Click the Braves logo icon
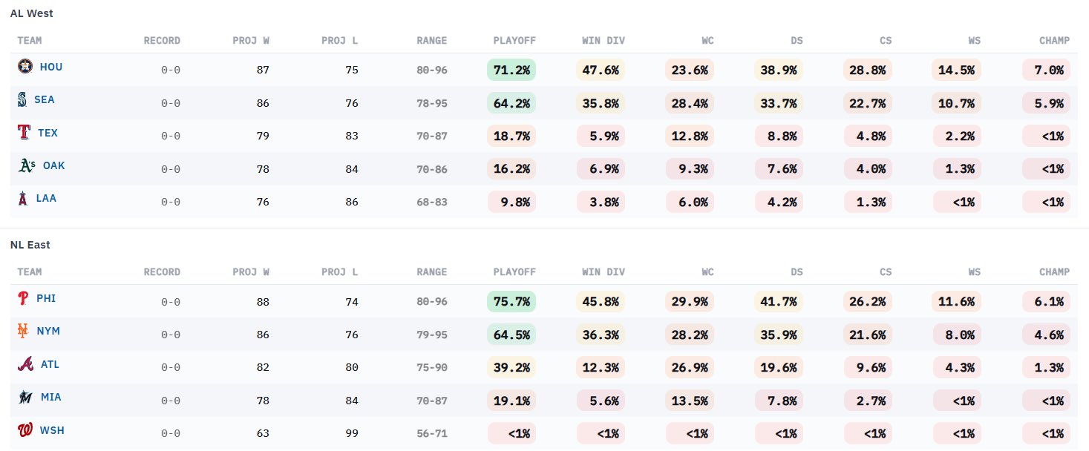 25,364
